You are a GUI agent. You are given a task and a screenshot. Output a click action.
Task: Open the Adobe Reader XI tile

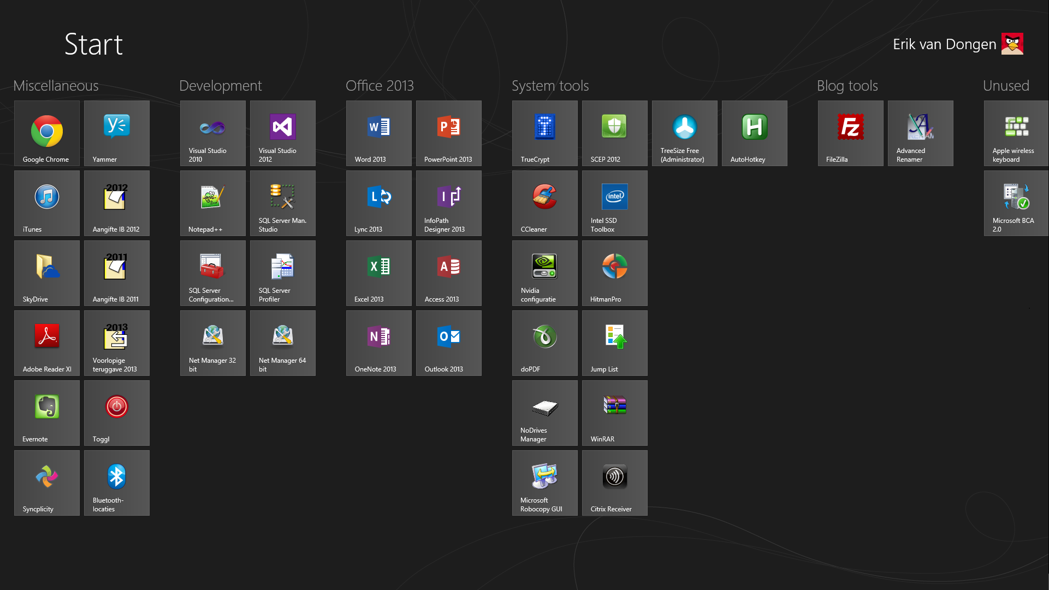click(x=47, y=343)
